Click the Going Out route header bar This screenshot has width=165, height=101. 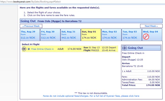pyautogui.click(x=91, y=21)
